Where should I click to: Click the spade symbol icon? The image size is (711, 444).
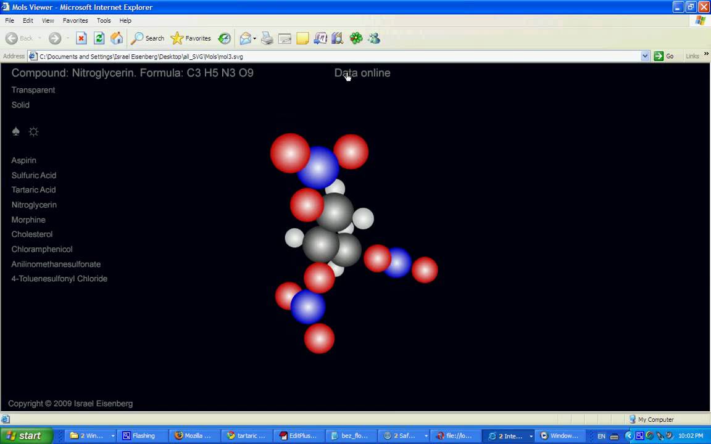point(16,131)
